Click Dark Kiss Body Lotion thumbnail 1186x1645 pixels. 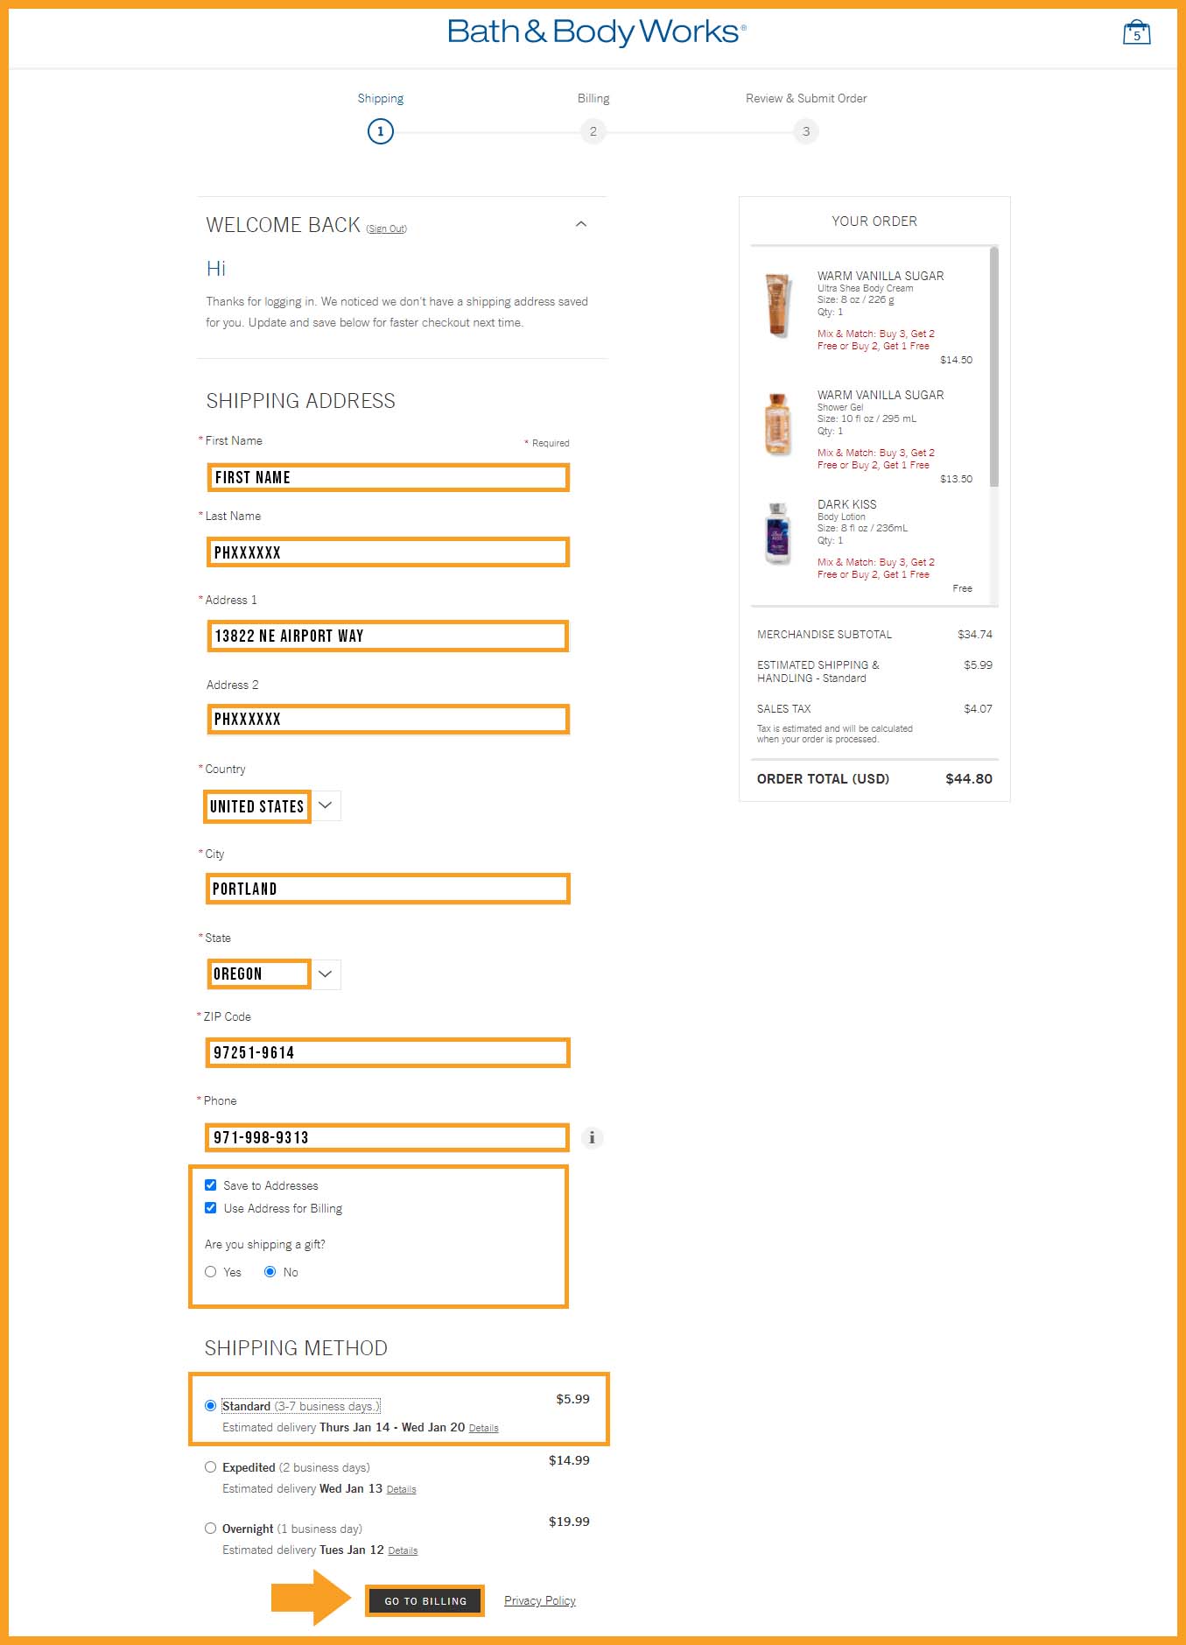777,533
